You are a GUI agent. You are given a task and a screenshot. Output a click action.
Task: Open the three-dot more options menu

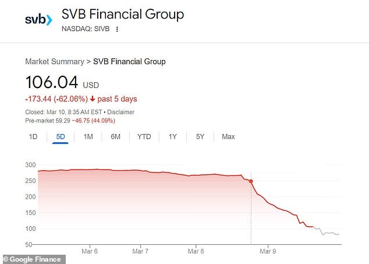point(117,29)
